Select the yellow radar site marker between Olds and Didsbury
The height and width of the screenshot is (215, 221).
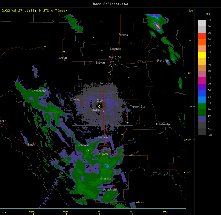tap(99, 106)
